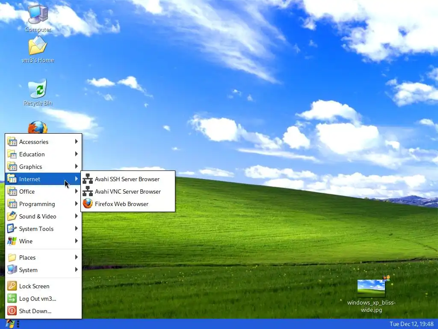
Task: Open the Sound & Video submenu
Action: tap(43, 216)
